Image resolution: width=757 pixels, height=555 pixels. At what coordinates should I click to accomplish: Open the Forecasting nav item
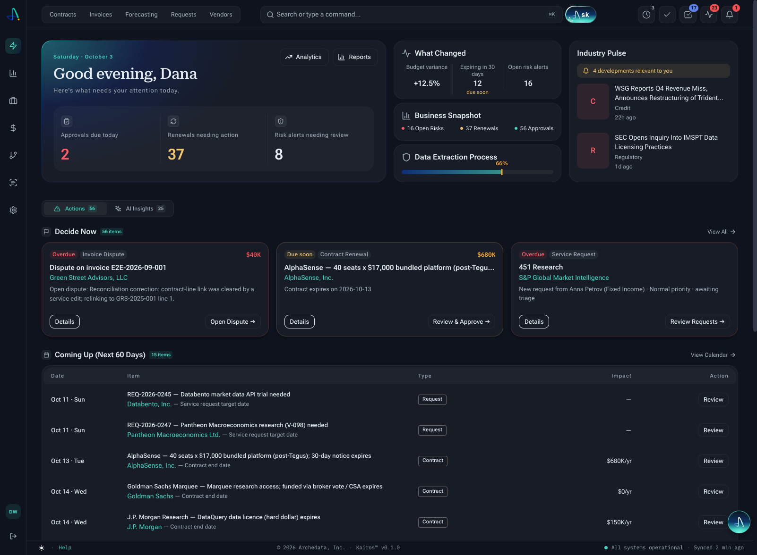(x=141, y=15)
